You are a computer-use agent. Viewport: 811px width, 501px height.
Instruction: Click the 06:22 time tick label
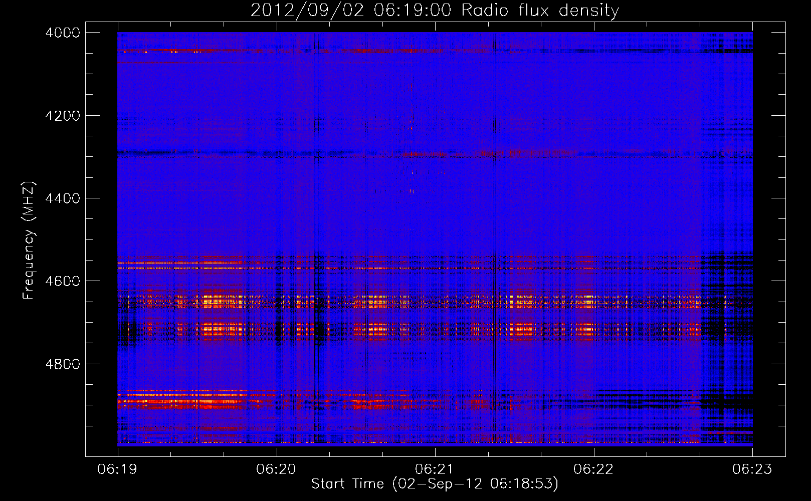[x=593, y=469]
